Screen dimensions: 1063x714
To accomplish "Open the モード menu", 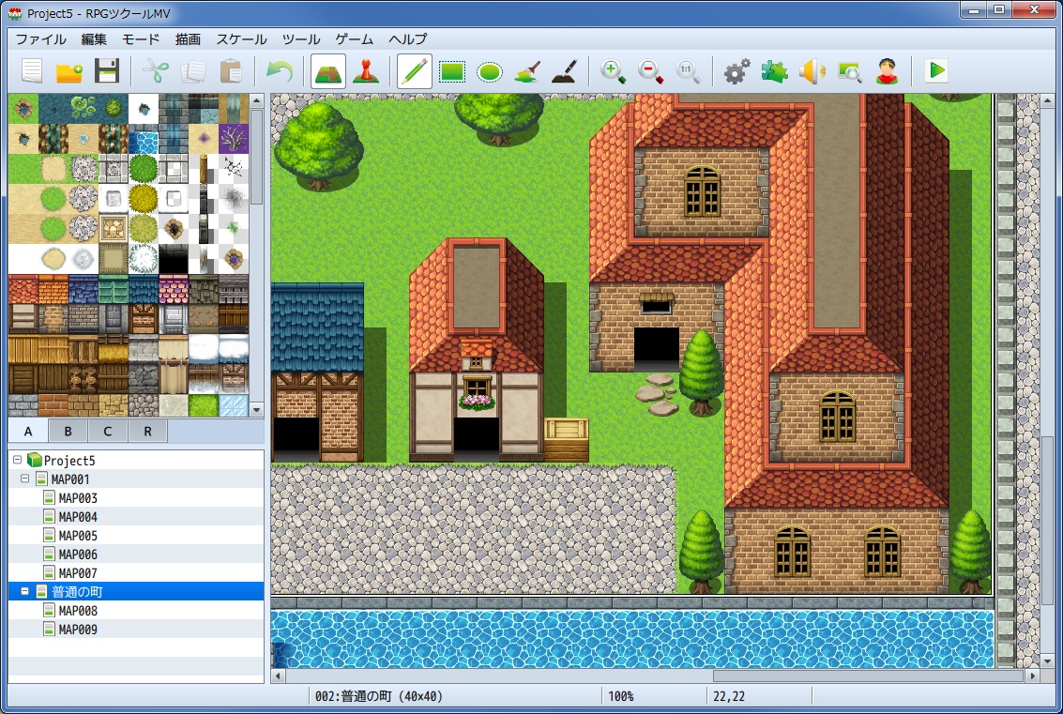I will [141, 39].
